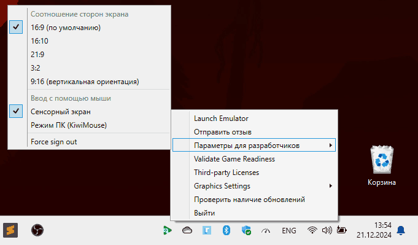Choose Отправить отзыв menu entry

coord(254,132)
